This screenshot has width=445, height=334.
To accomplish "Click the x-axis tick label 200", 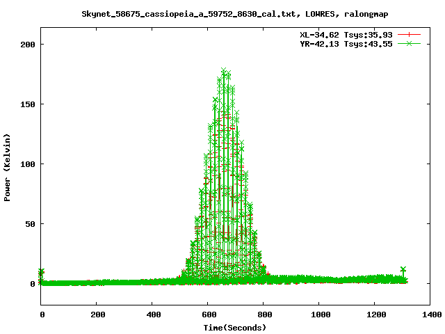I will point(98,315).
